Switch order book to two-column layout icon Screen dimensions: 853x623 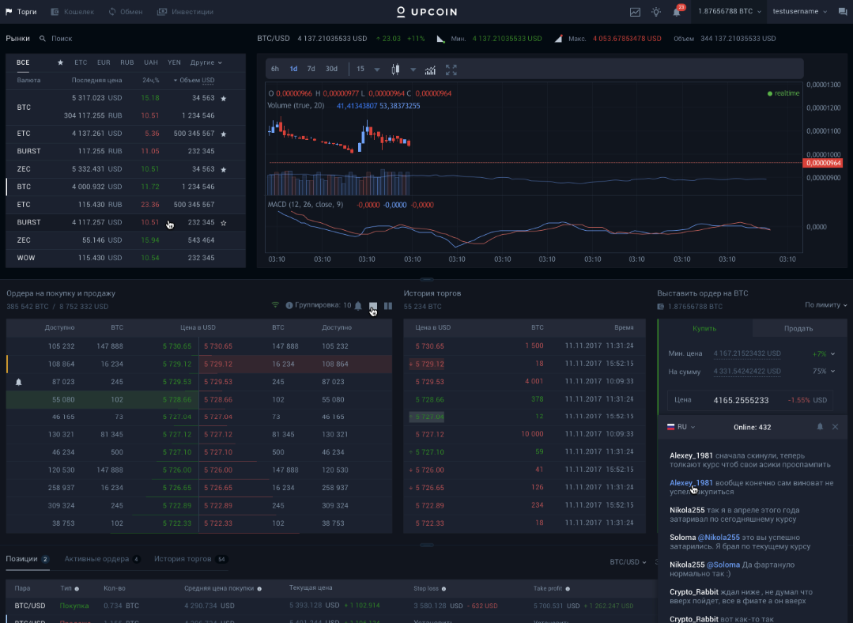point(388,306)
